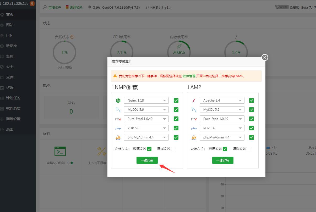Image resolution: width=316 pixels, height=212 pixels.
Task: Follow the 软件管理 link in the notice
Action: pos(189,76)
